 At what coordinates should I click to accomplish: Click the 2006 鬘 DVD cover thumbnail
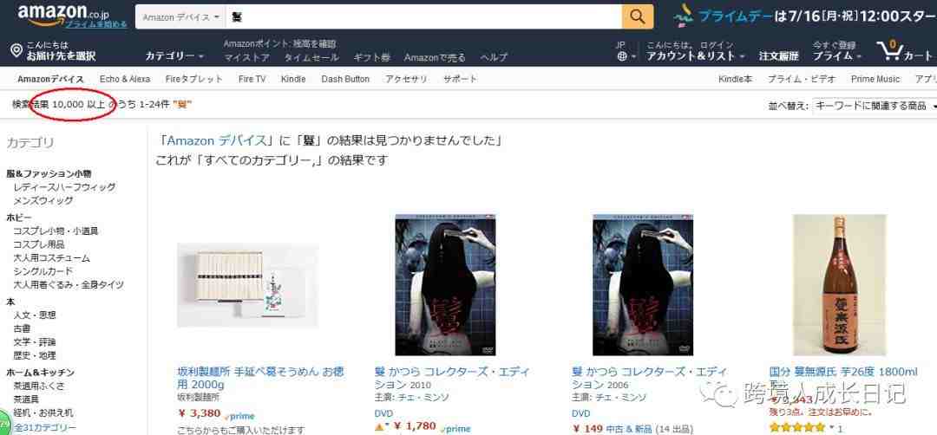[643, 285]
